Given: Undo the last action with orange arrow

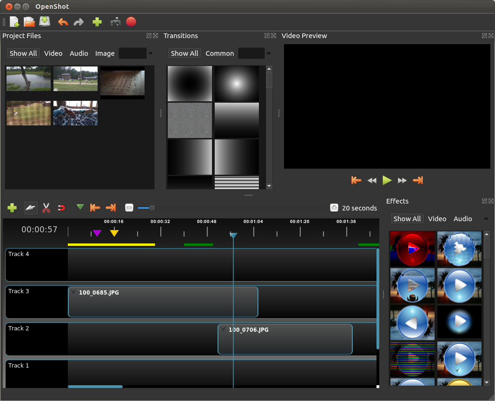Looking at the screenshot, I should 63,22.
